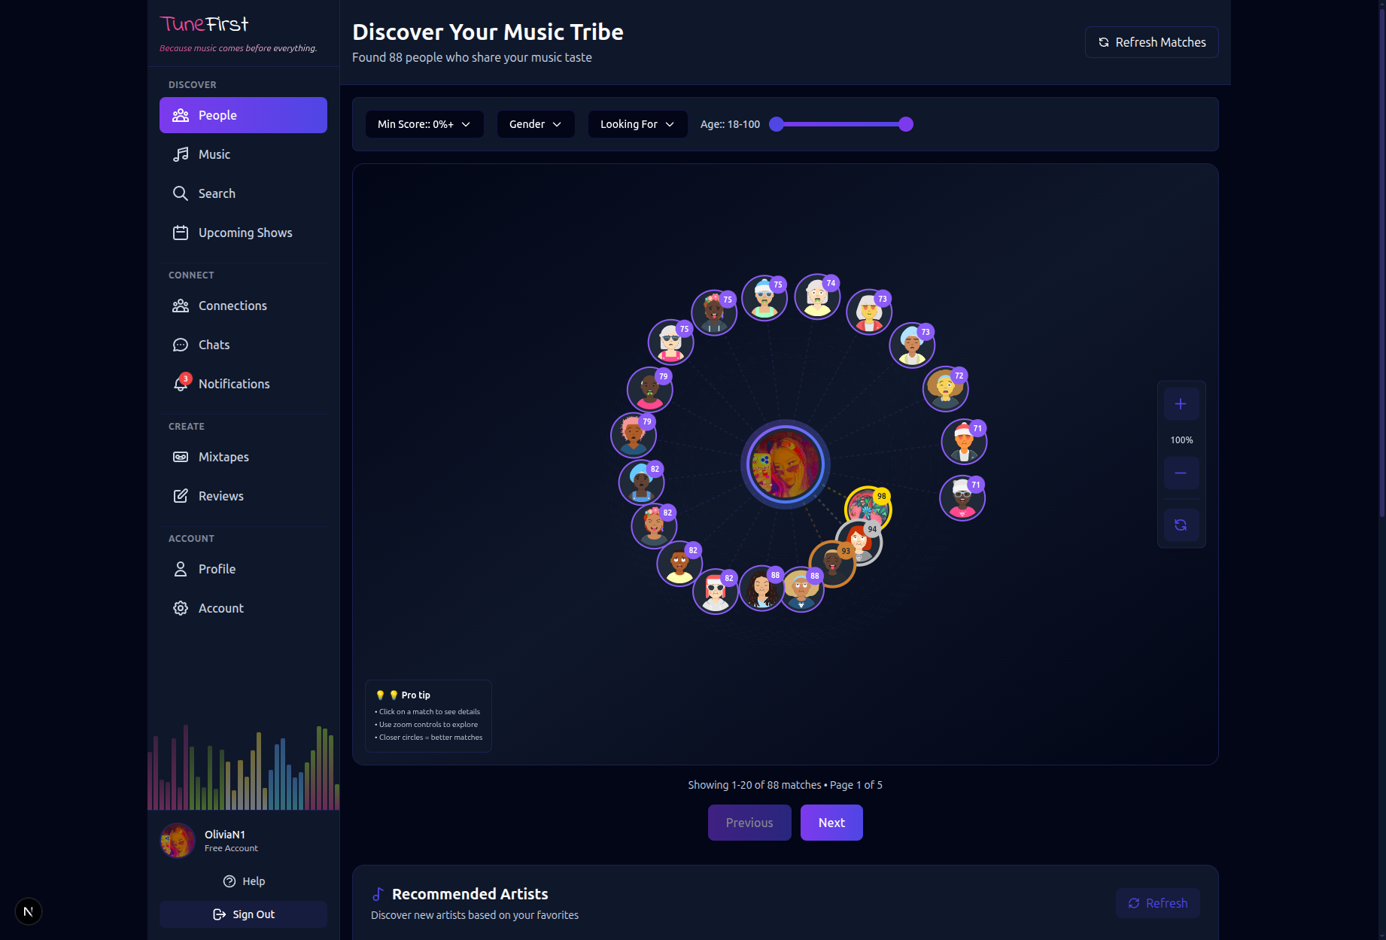The width and height of the screenshot is (1386, 940).
Task: Click Sign Out at the sidebar bottom
Action: click(243, 914)
